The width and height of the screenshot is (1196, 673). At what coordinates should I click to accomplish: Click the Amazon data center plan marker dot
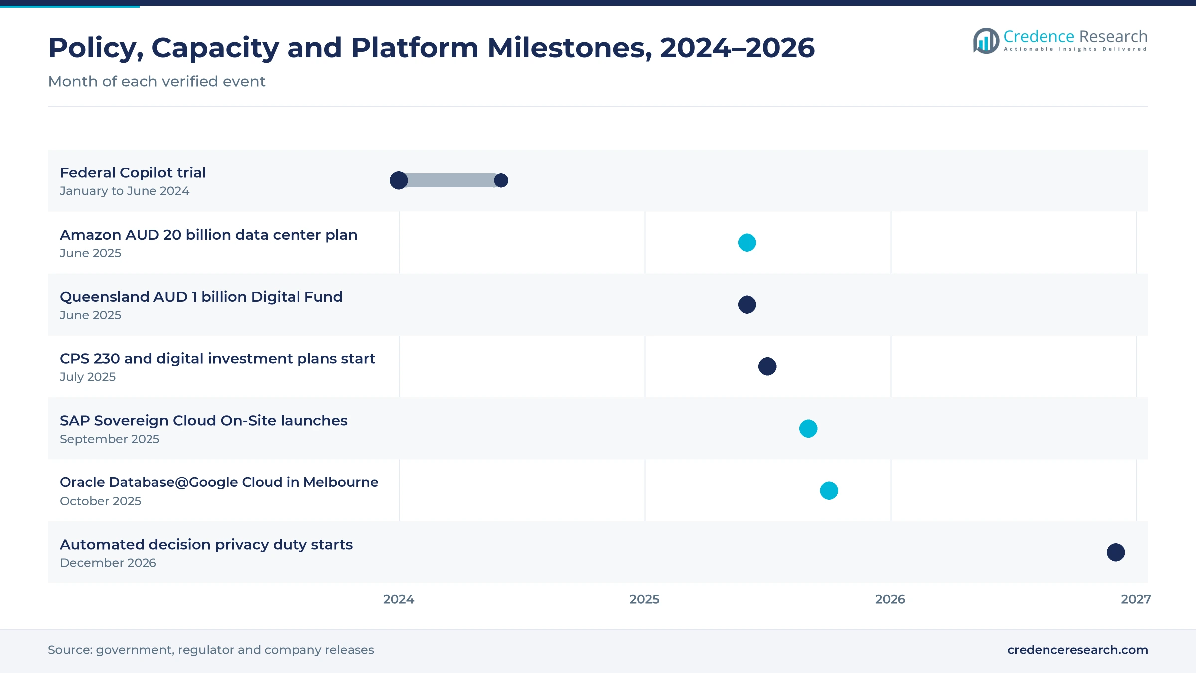[x=747, y=243]
